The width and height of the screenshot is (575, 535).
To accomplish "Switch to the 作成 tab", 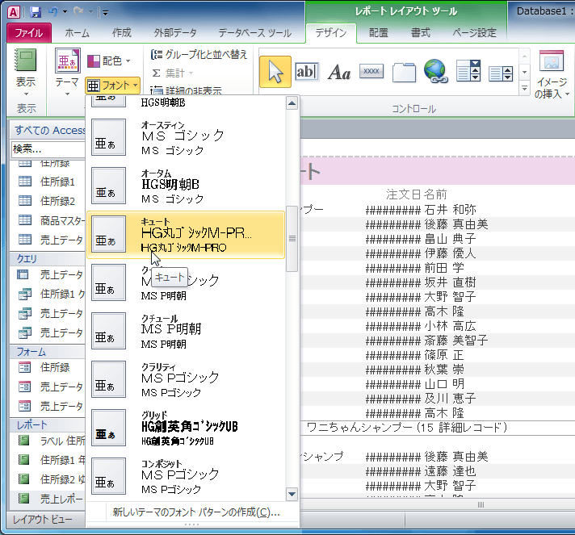I will click(x=122, y=33).
